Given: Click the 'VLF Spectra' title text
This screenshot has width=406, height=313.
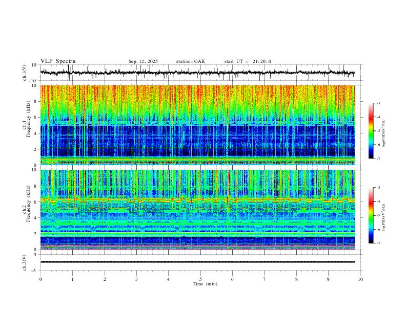Looking at the screenshot, I should pos(58,61).
